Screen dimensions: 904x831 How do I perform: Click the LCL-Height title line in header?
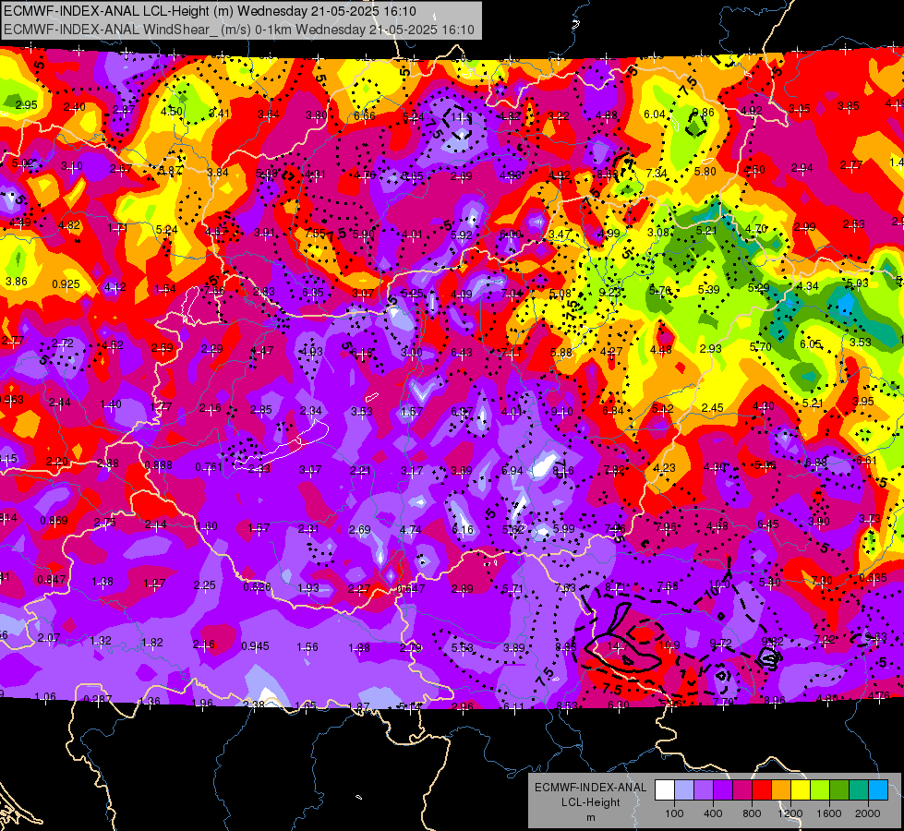point(210,11)
